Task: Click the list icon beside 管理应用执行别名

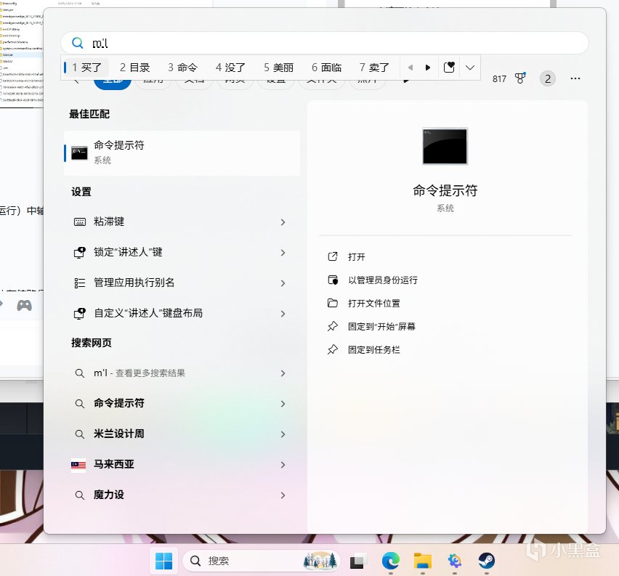Action: point(80,283)
